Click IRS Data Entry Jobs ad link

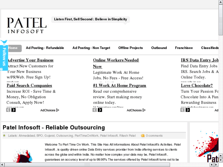point(200,60)
